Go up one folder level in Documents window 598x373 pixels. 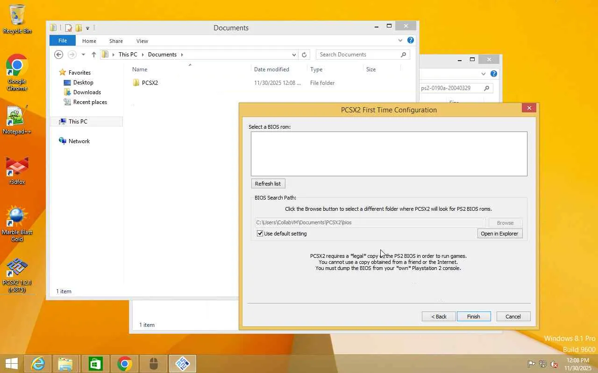(94, 55)
